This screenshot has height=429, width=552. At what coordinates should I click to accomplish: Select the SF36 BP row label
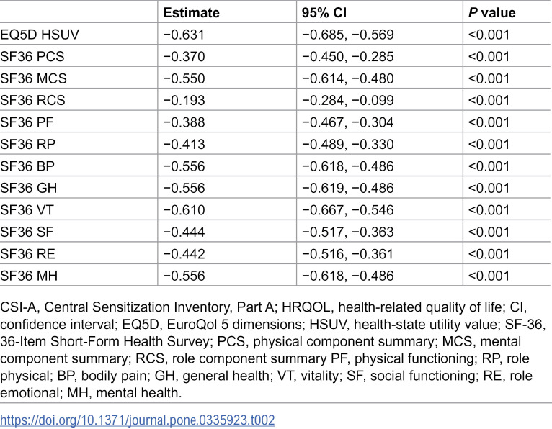pyautogui.click(x=27, y=166)
